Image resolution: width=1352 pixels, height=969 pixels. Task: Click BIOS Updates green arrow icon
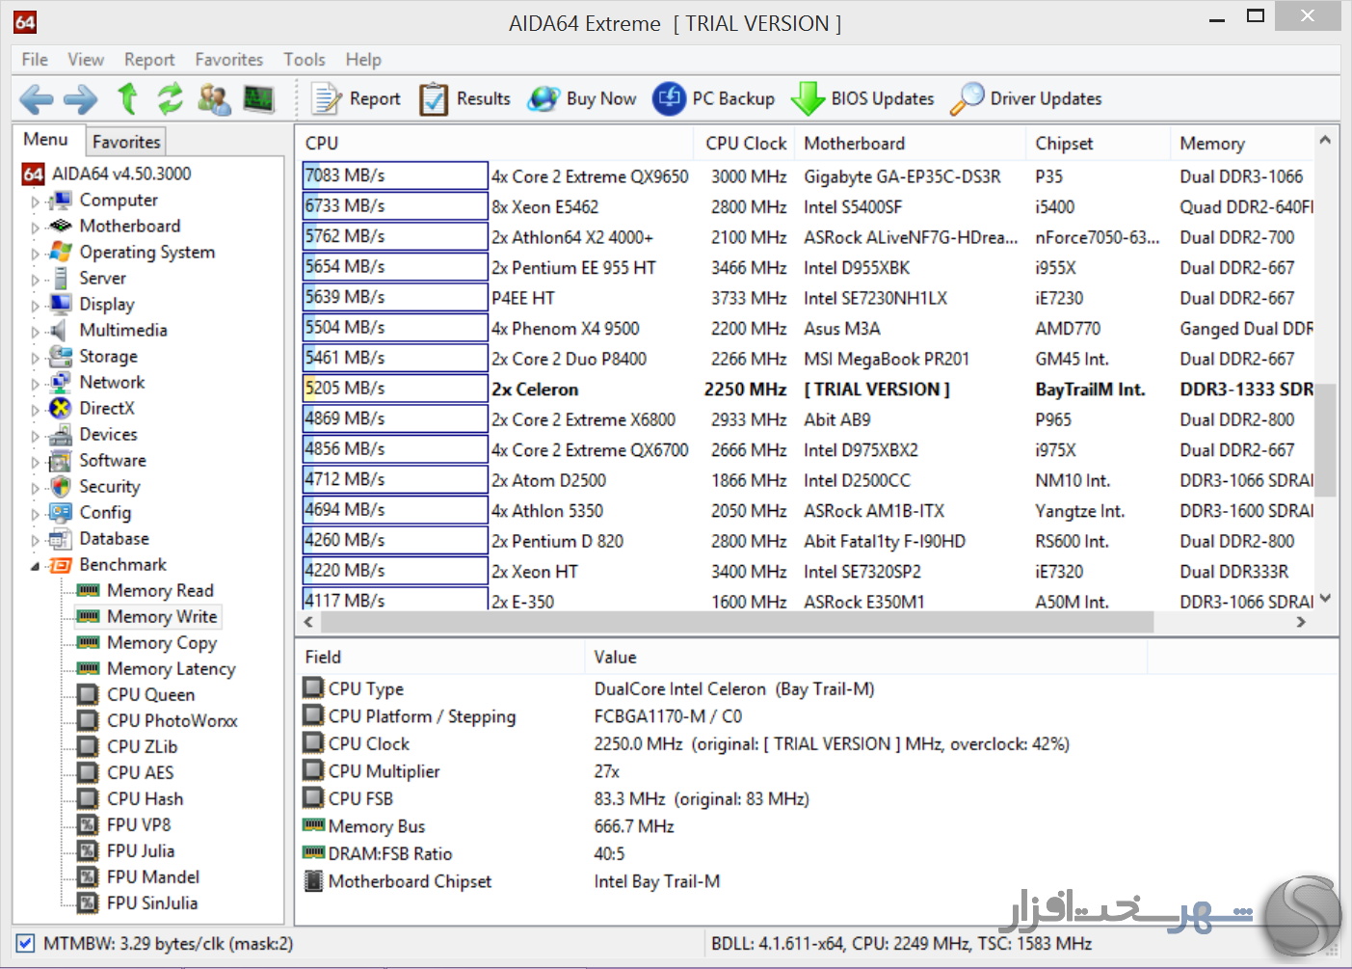point(808,98)
